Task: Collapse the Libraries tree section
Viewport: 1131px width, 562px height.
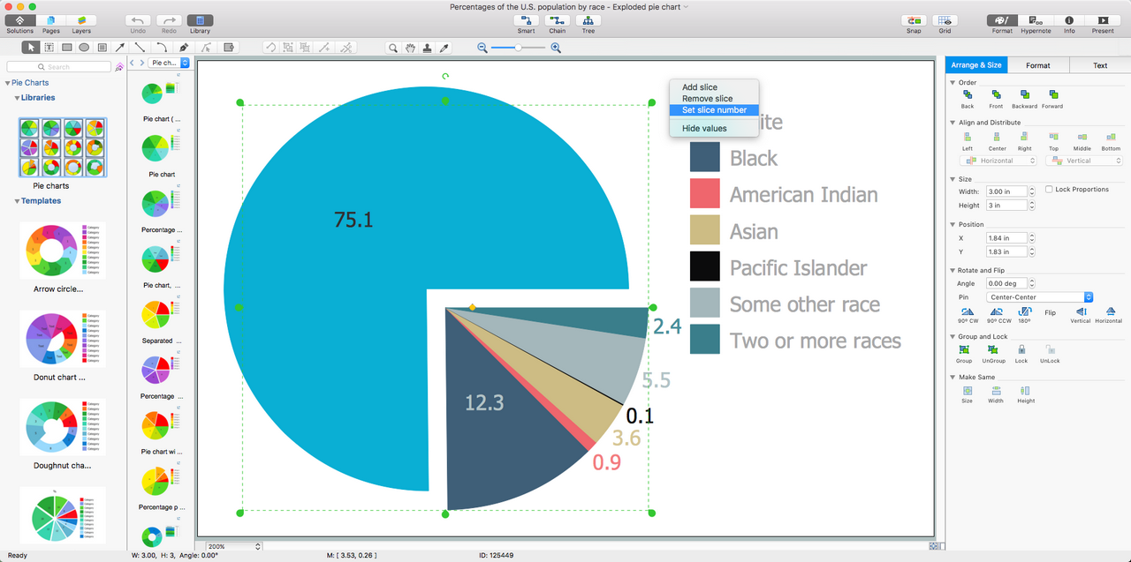Action: click(x=17, y=98)
